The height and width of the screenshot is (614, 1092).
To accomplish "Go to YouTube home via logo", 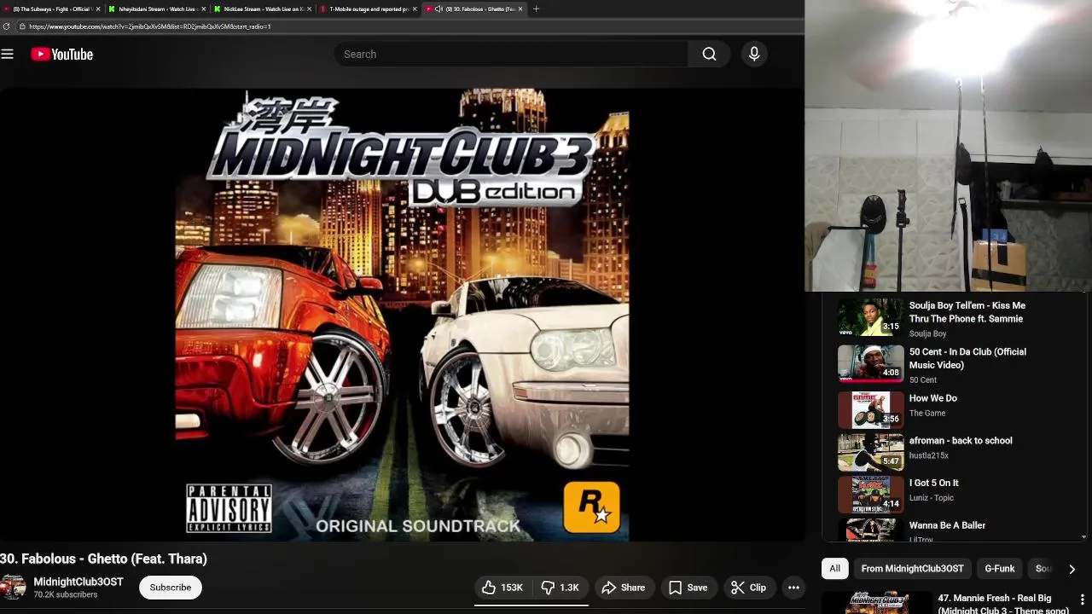I will (x=61, y=54).
